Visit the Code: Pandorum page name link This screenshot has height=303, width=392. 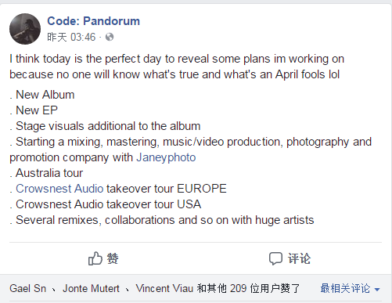(x=93, y=21)
